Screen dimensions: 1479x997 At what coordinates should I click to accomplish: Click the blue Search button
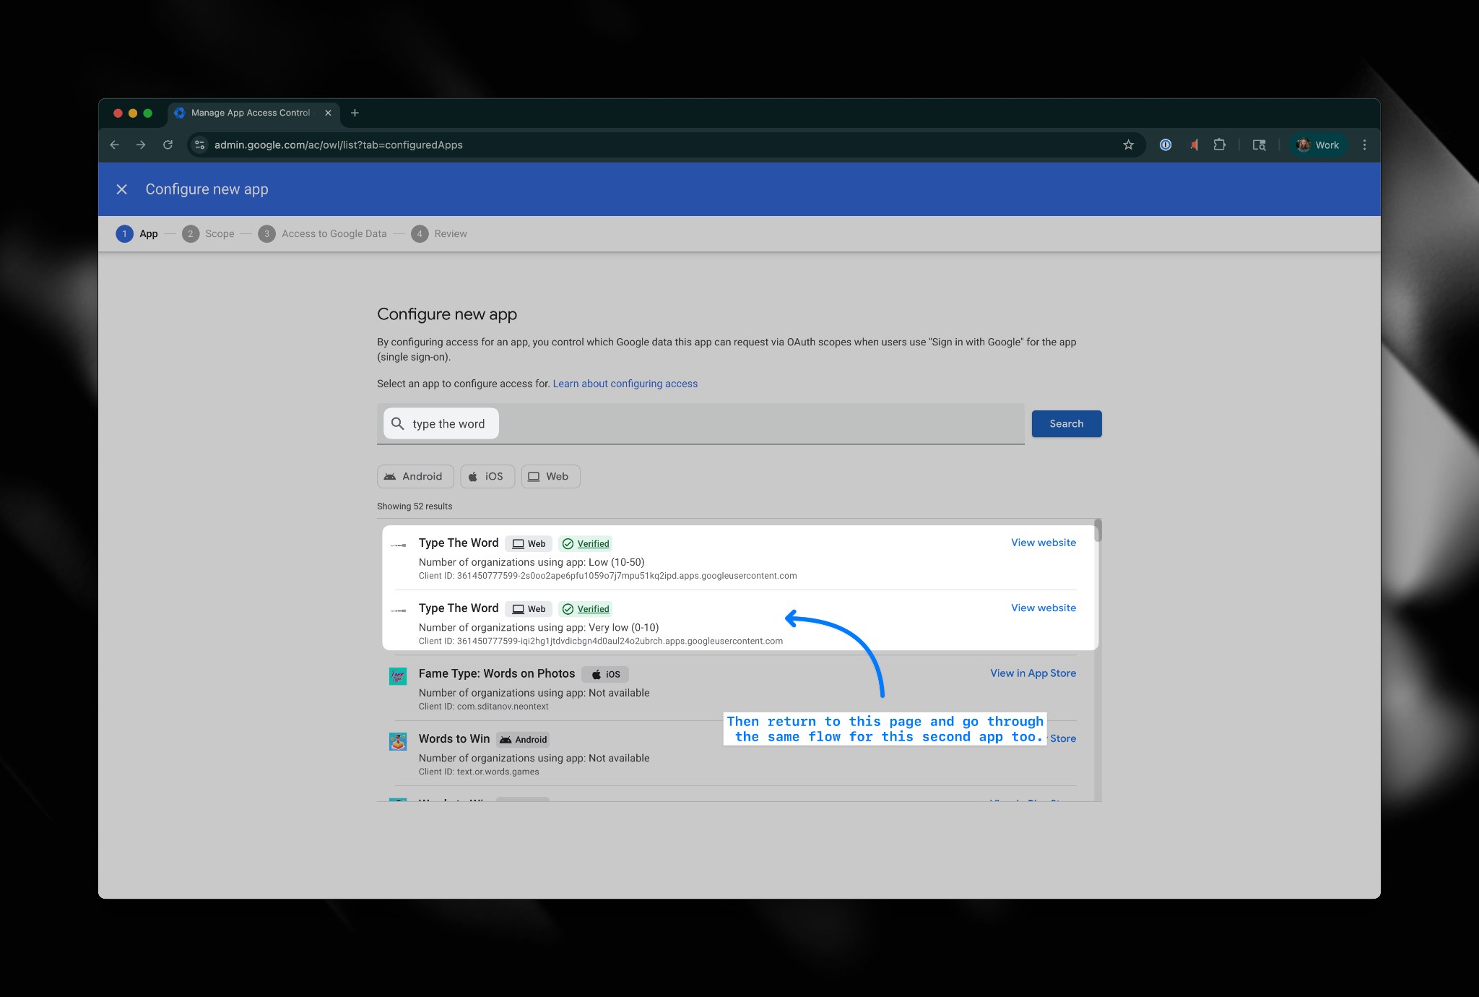tap(1067, 423)
